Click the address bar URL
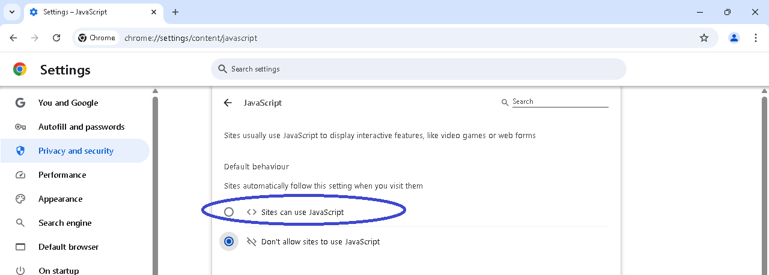Image resolution: width=769 pixels, height=275 pixels. tap(191, 38)
